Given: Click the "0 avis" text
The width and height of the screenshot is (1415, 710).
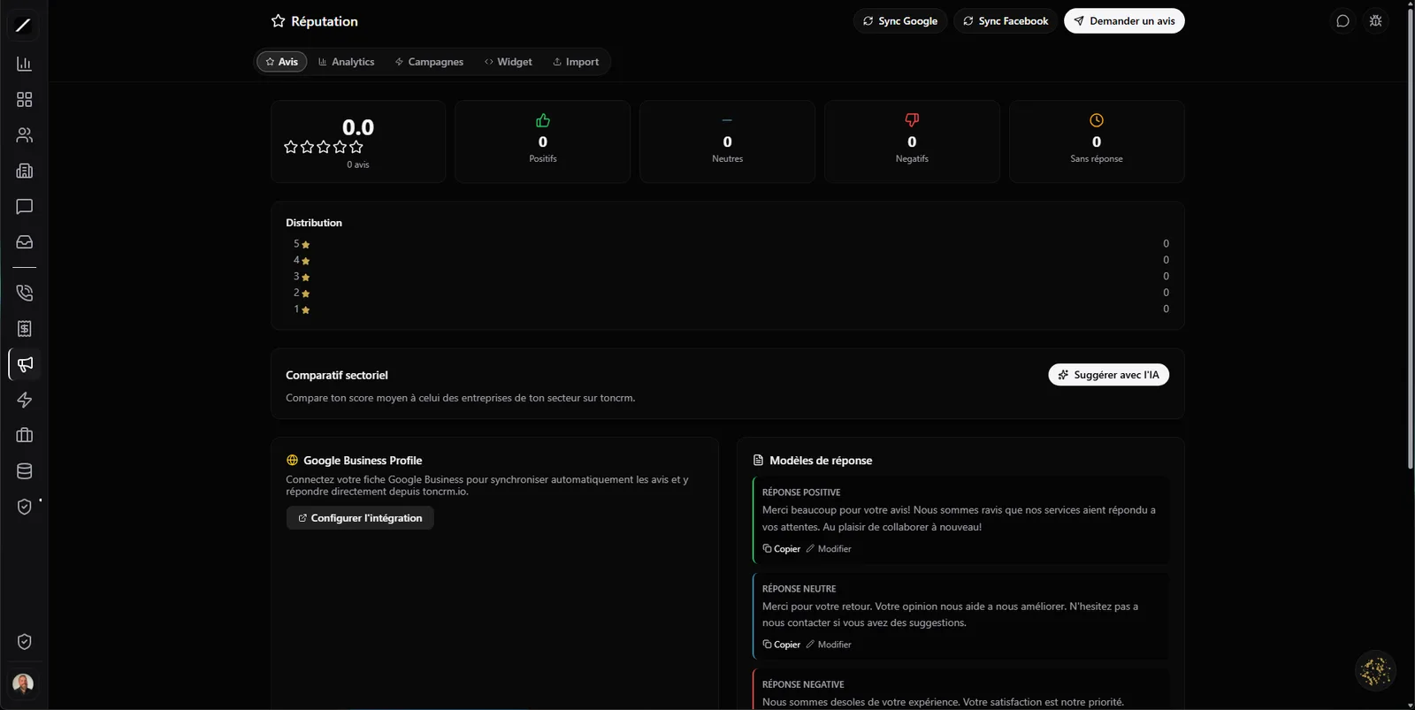Looking at the screenshot, I should (358, 165).
